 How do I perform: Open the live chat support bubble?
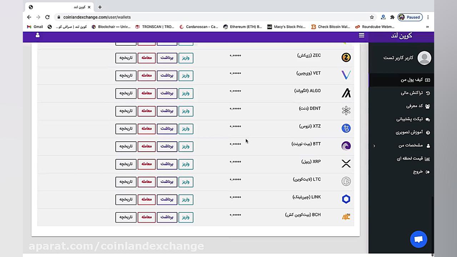[x=418, y=239]
